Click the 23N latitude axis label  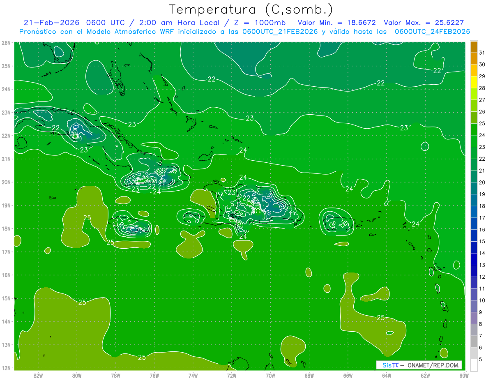[6, 112]
